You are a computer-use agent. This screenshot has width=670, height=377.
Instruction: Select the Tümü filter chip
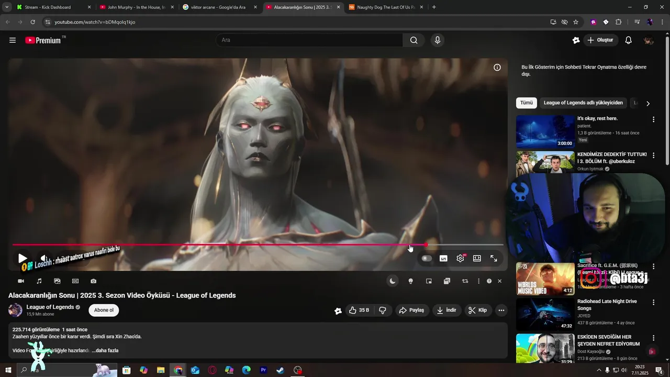coord(527,103)
